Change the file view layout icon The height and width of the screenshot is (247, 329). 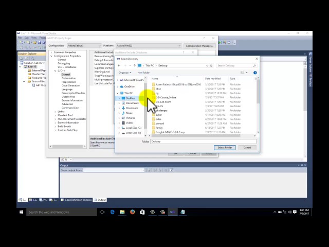[x=242, y=73]
